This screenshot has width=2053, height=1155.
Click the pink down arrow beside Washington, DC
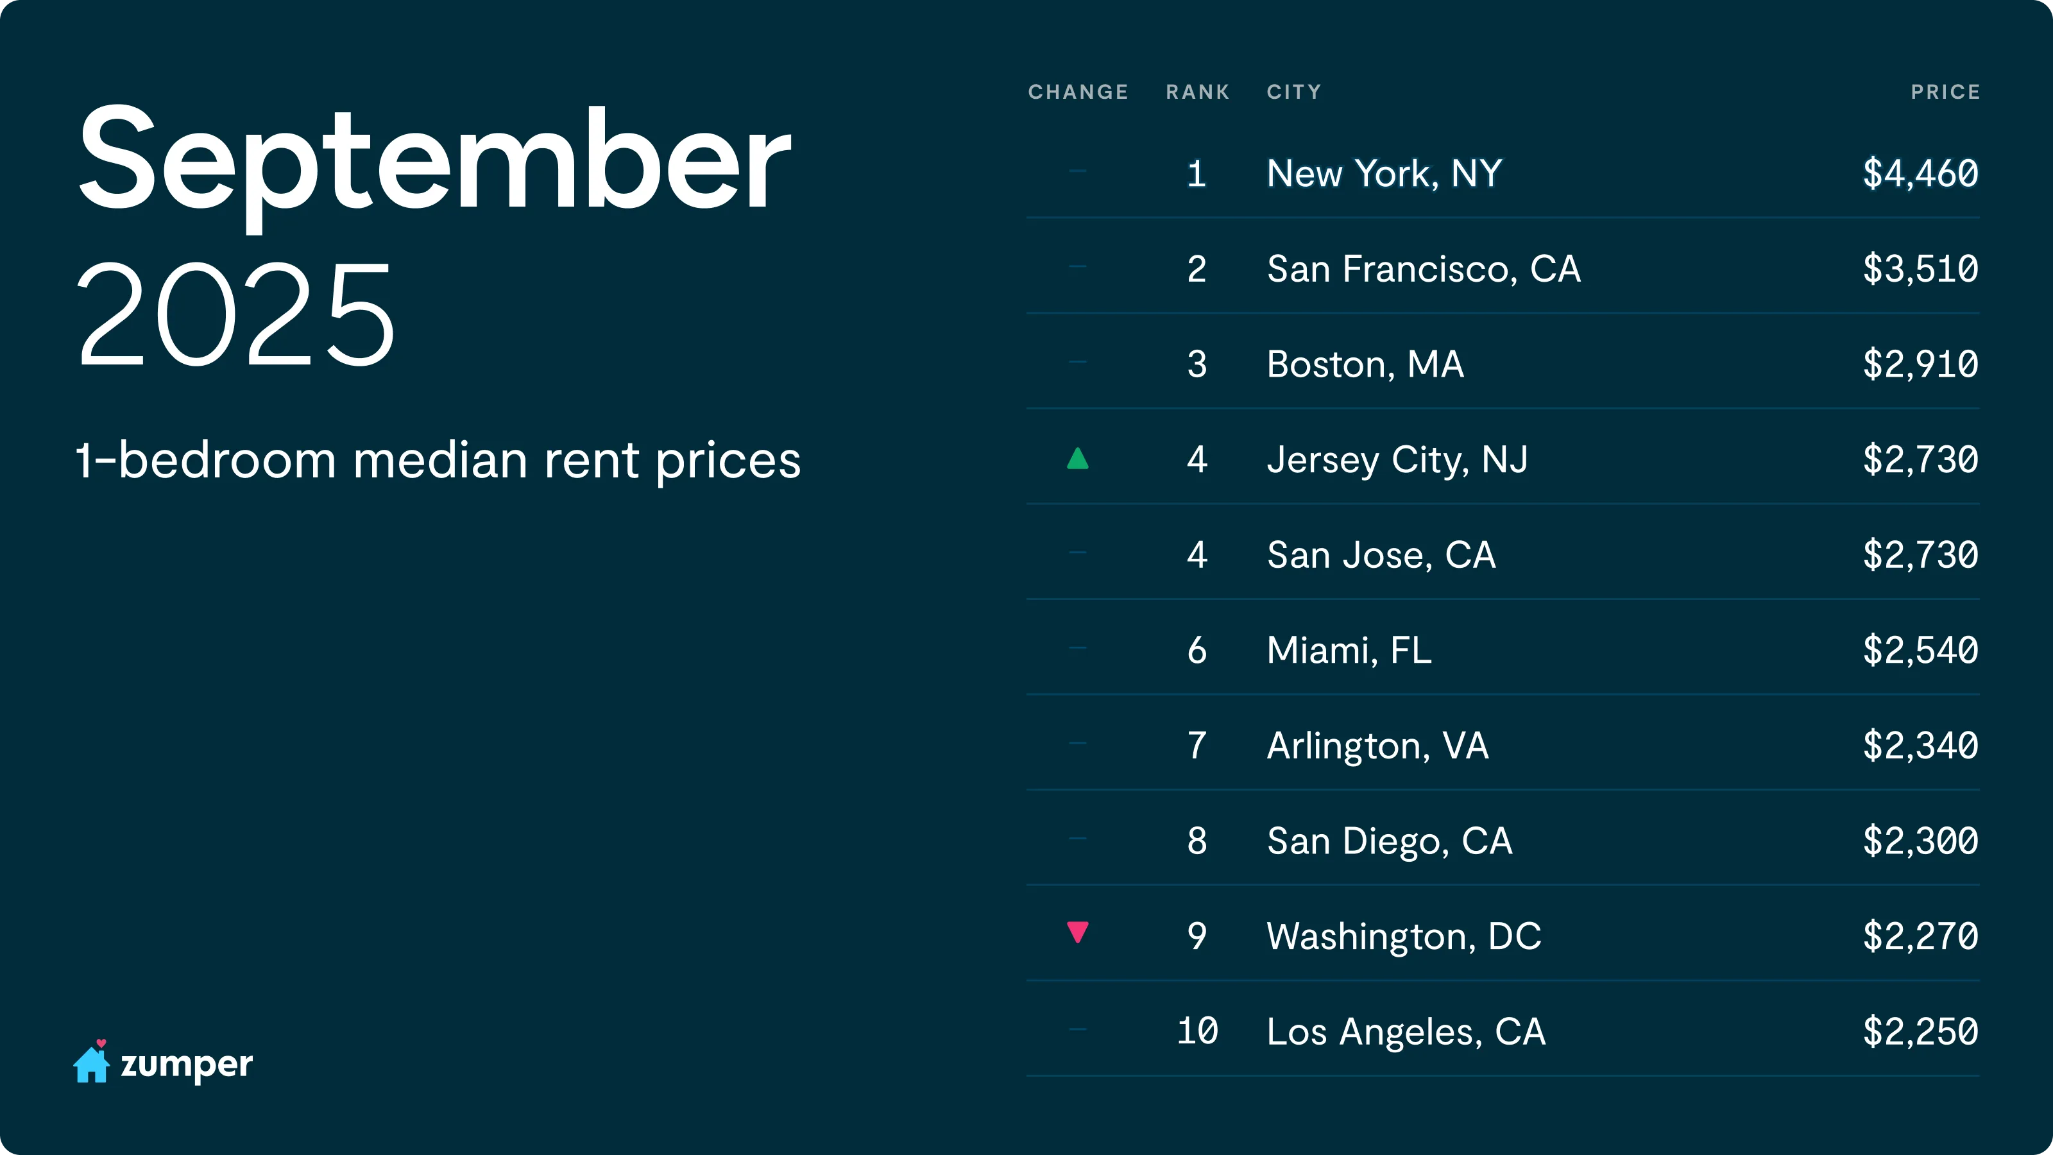[1078, 932]
